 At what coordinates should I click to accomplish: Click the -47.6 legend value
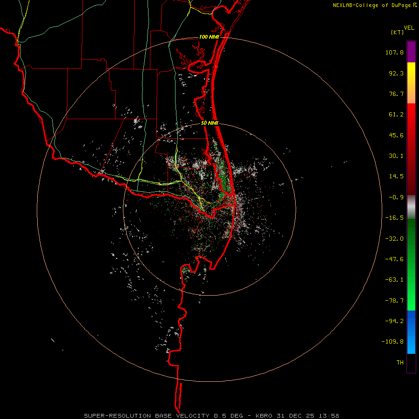(394, 259)
